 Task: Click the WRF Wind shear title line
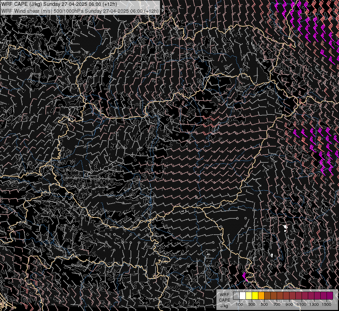tap(80, 11)
